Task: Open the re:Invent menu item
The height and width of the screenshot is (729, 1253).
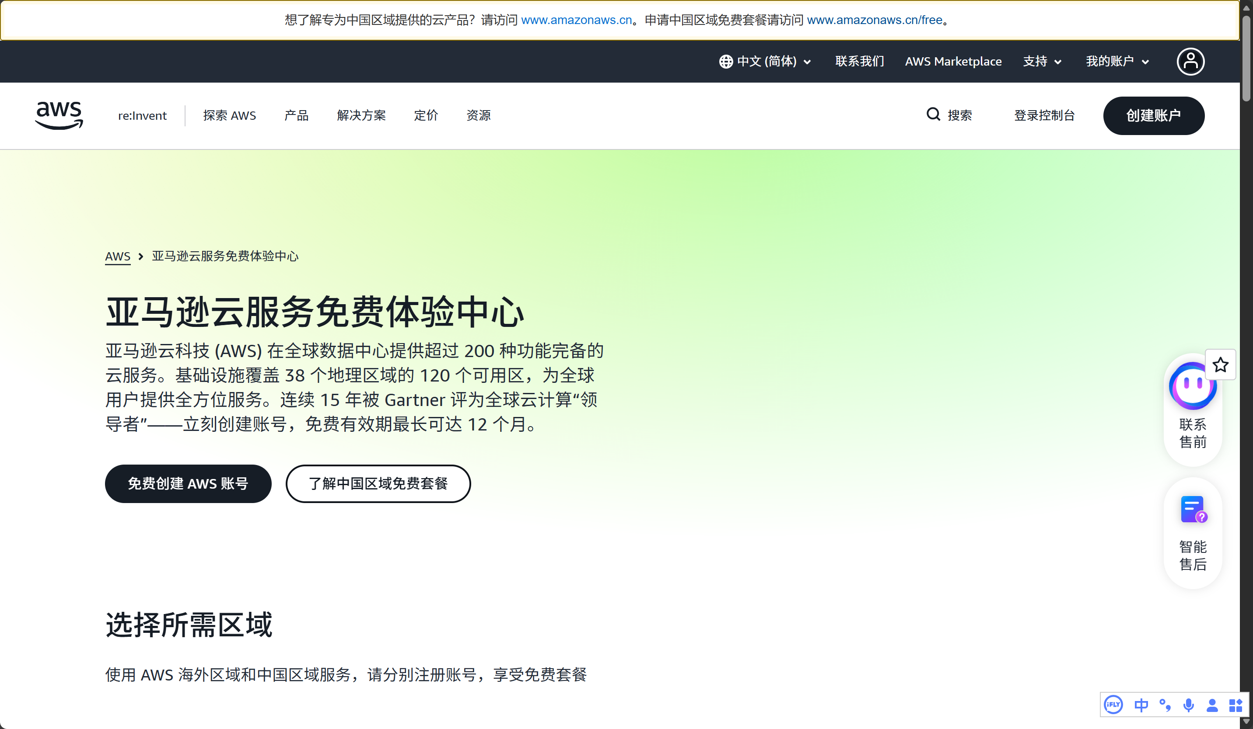Action: coord(142,116)
